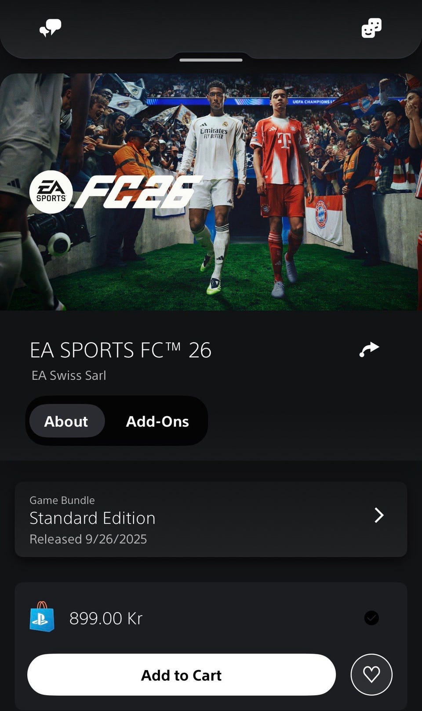This screenshot has height=711, width=422.
Task: Select the 899.00 Kr price label
Action: click(x=106, y=618)
